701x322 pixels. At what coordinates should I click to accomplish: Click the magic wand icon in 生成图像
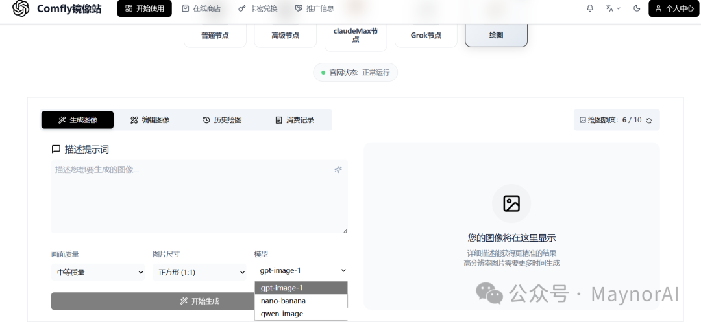[x=62, y=120]
